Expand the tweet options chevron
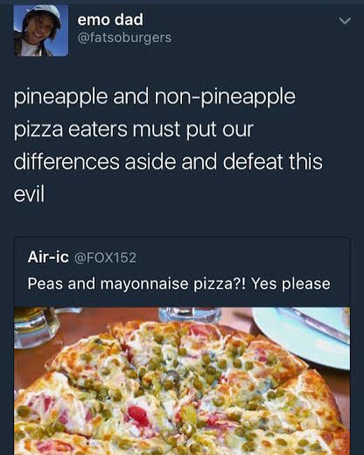Viewport: 364px width, 455px height. pyautogui.click(x=345, y=21)
